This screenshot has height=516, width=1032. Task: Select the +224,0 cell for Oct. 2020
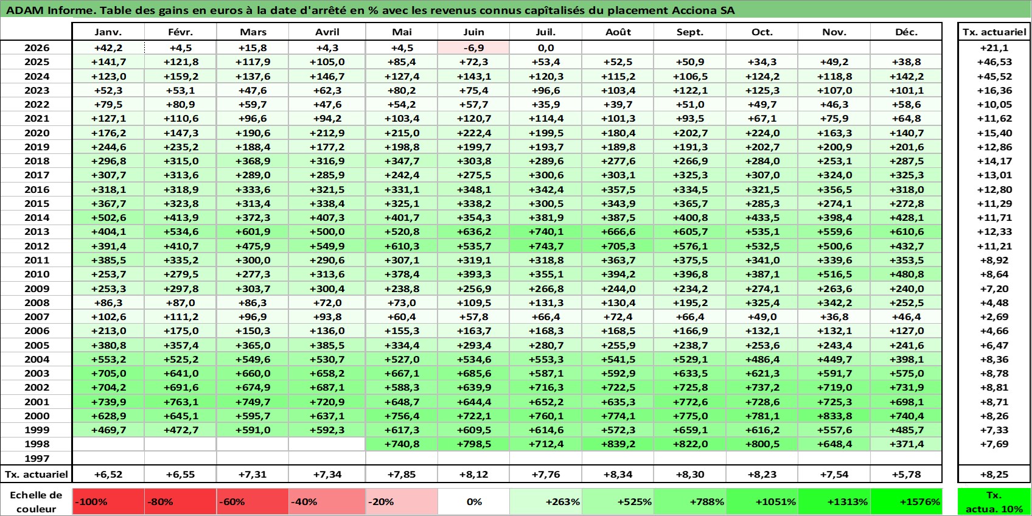click(x=762, y=133)
